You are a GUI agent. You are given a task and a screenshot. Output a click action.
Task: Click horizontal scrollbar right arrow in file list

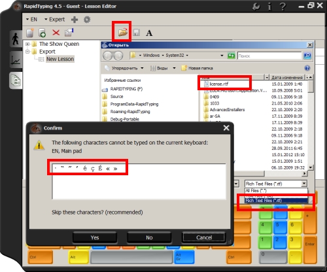coord(305,173)
